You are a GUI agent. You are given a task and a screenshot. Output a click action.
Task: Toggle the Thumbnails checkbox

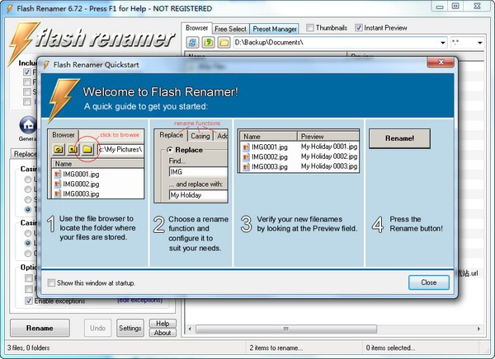pos(310,28)
